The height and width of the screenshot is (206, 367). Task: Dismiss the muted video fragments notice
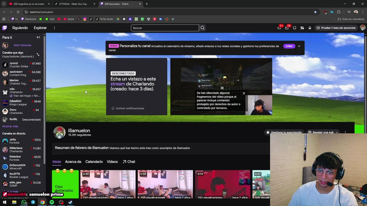[x=244, y=93]
